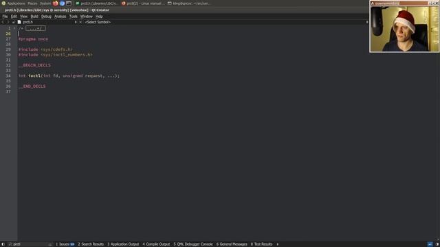Open the QML Debugger Console pane
The image size is (440, 247).
click(x=193, y=244)
